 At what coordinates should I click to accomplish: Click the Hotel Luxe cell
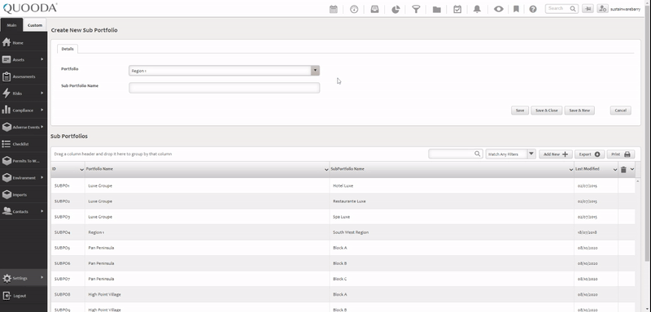pos(452,185)
